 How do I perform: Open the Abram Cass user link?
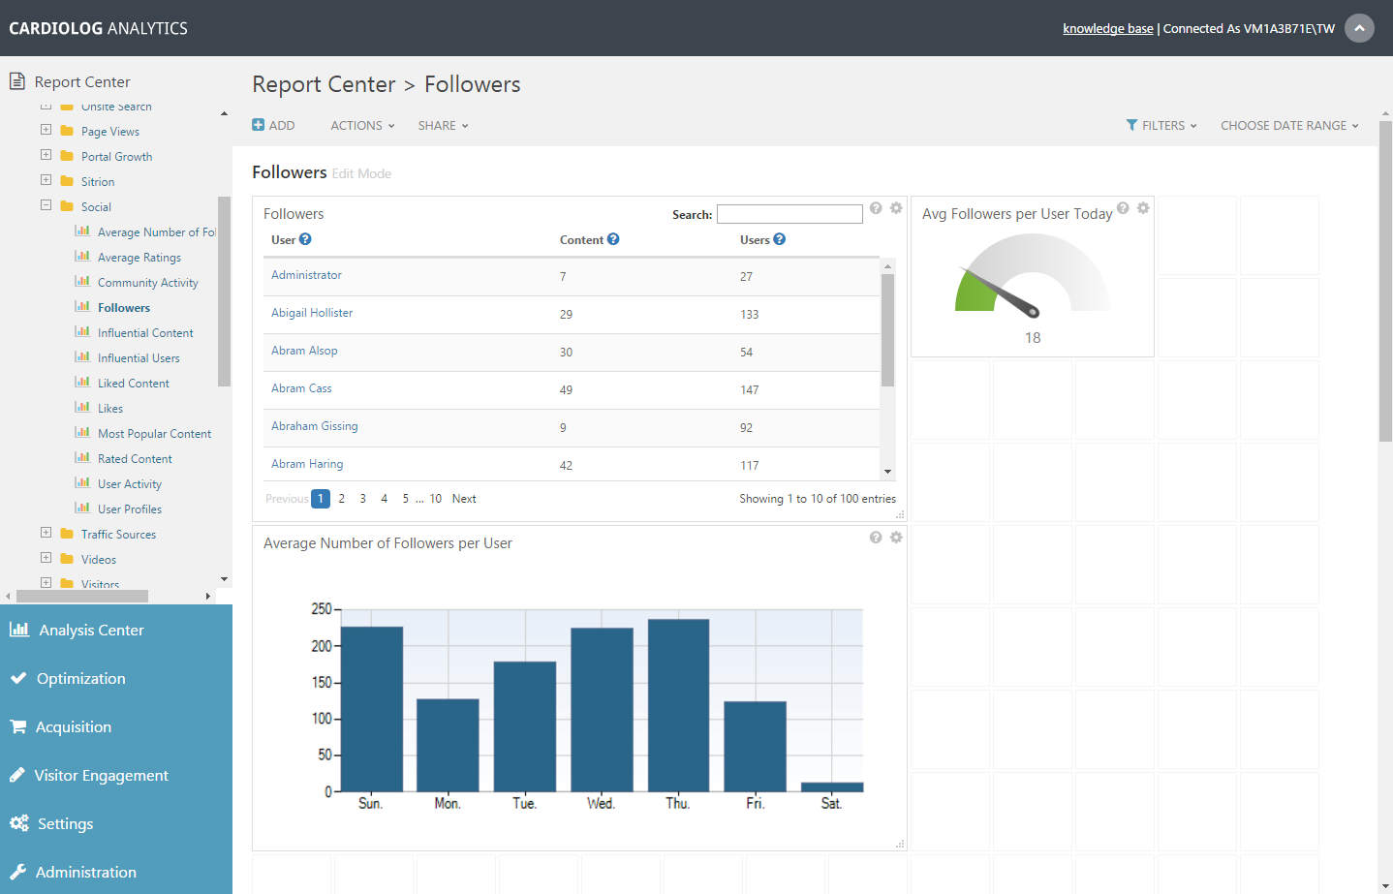[301, 388]
